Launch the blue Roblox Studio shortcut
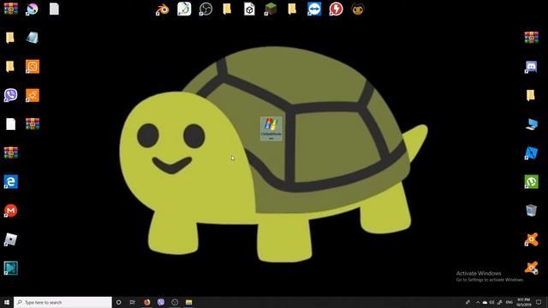Viewport: 548px width, 308px height. [531, 153]
